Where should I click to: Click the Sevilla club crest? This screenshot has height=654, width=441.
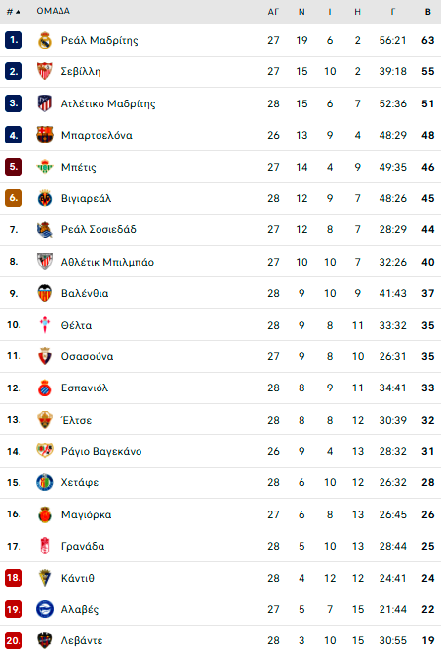pos(45,71)
